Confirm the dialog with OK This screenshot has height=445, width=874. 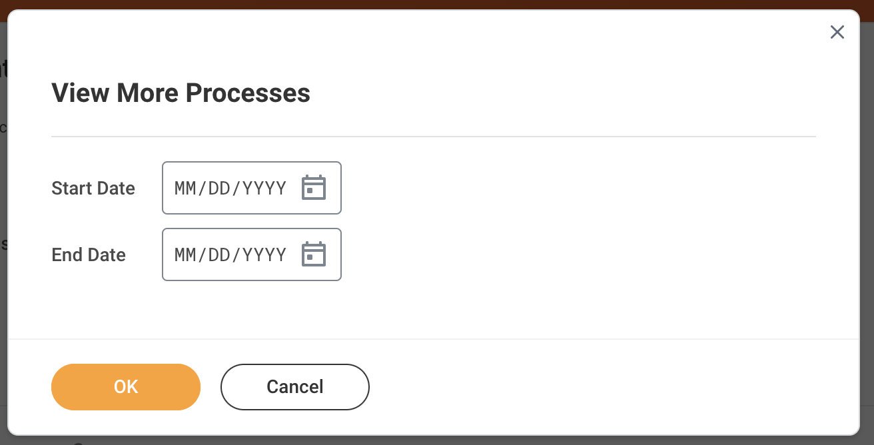tap(125, 386)
